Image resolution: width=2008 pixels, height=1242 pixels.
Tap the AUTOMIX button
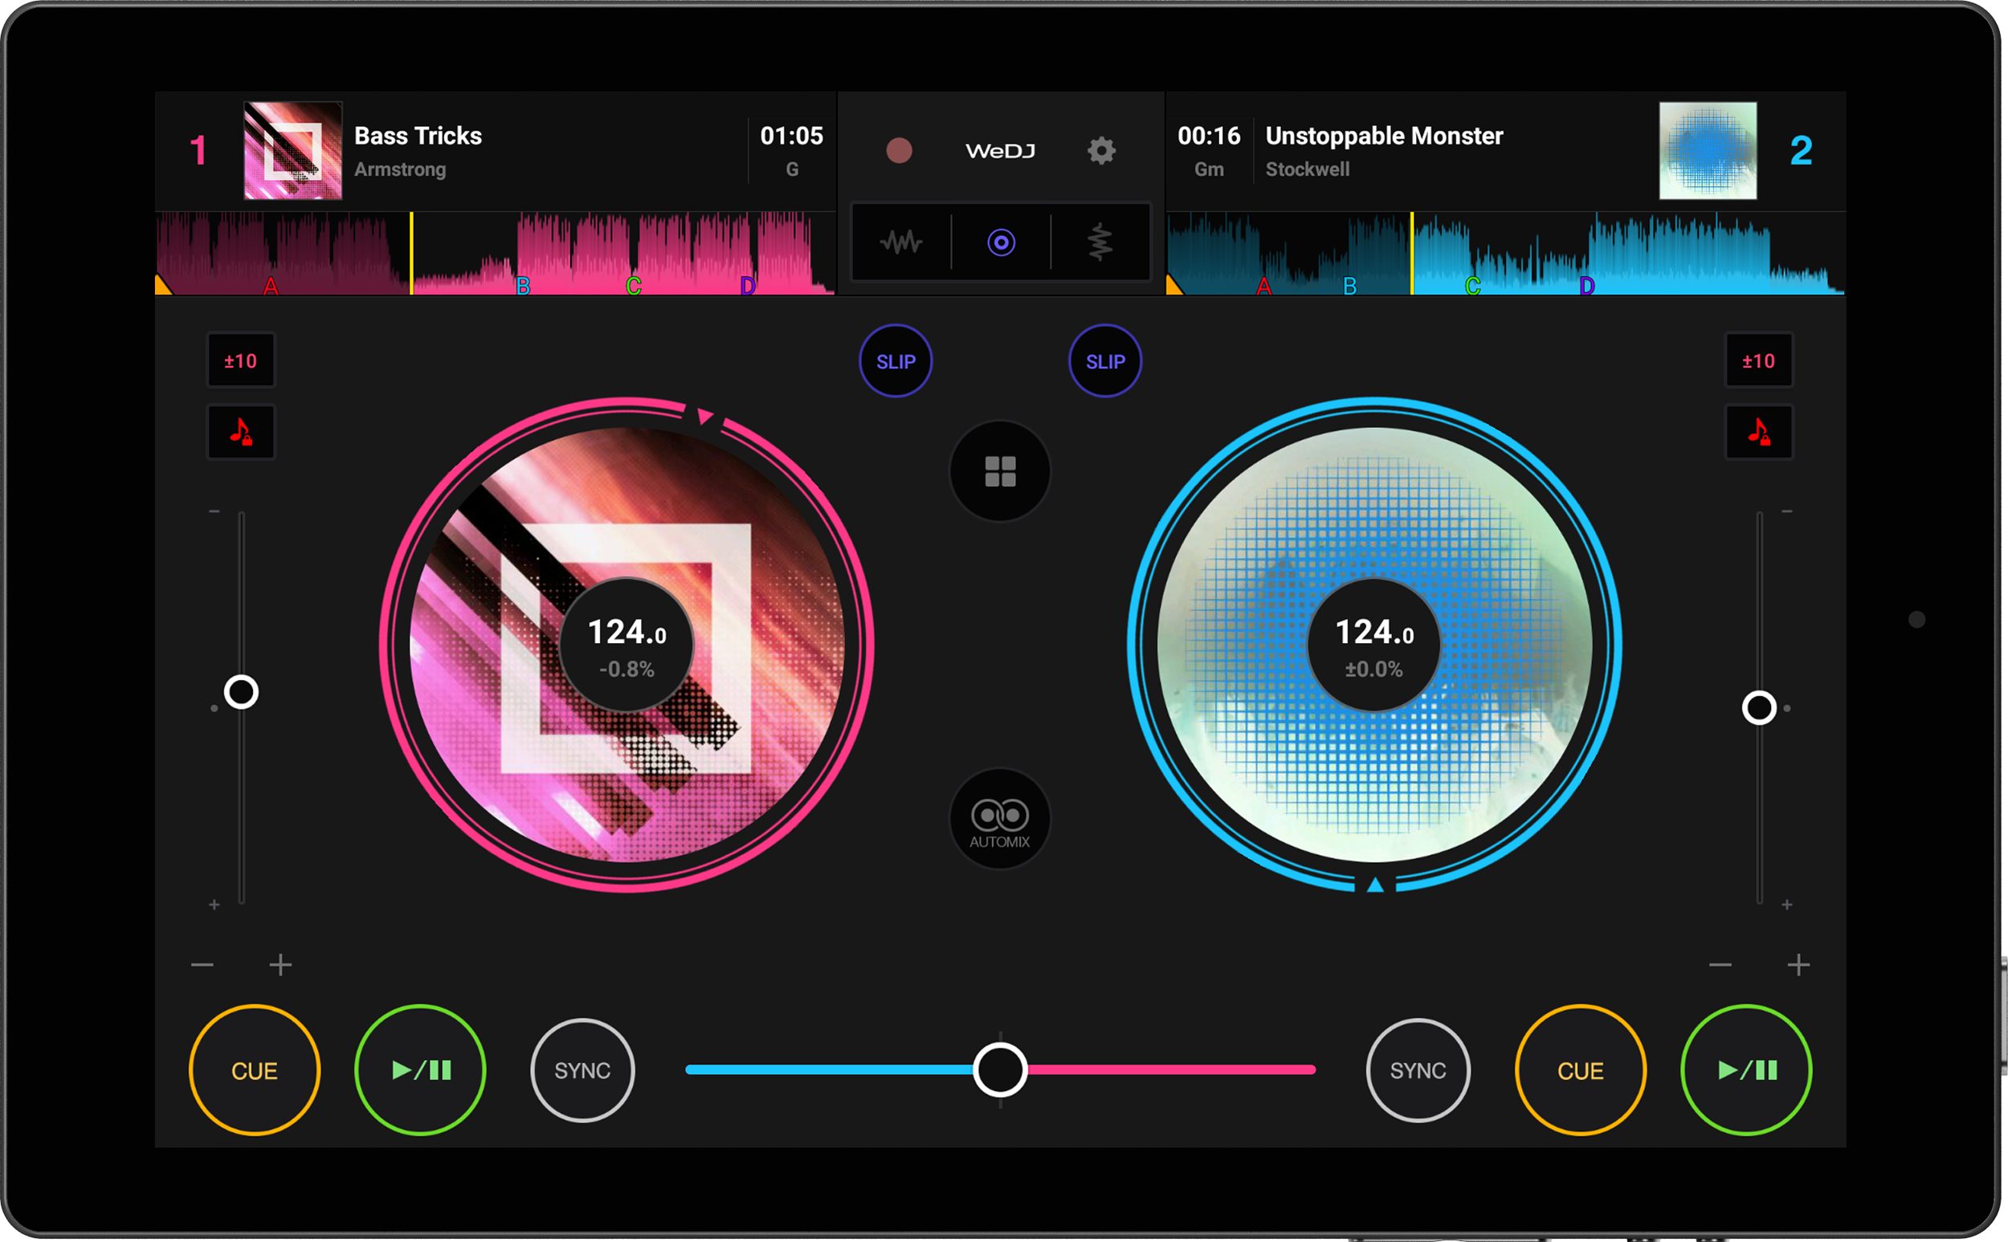[x=1000, y=819]
